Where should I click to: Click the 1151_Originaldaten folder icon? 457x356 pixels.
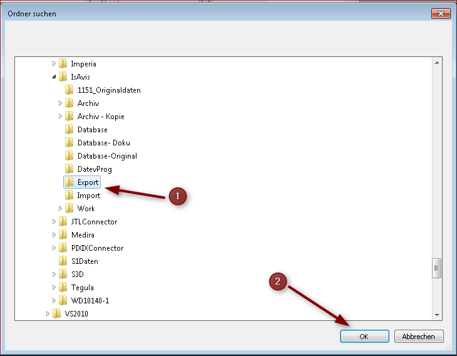69,90
